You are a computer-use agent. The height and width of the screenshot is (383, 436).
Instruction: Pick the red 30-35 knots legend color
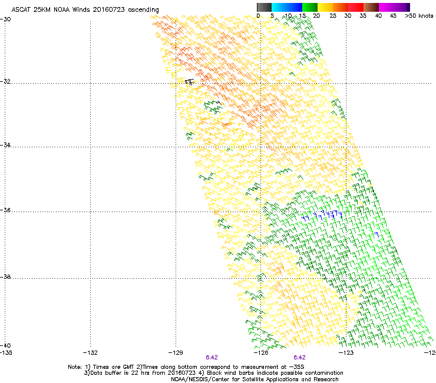(356, 7)
